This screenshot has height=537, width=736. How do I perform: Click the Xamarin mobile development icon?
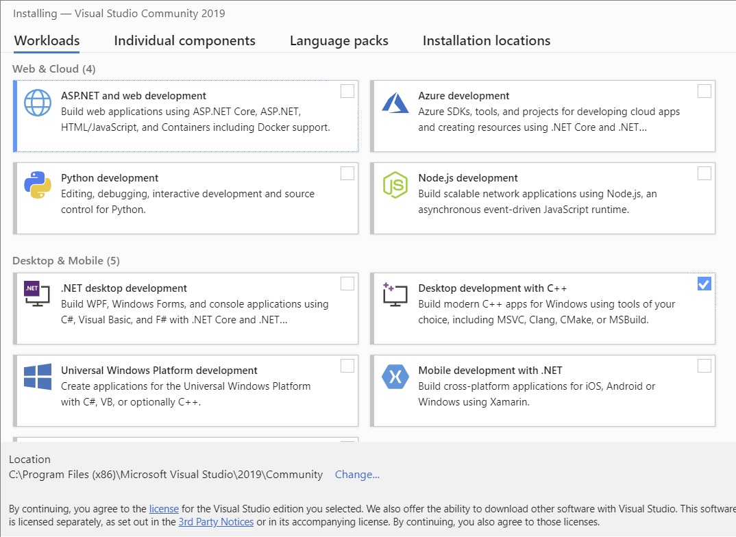pos(395,377)
